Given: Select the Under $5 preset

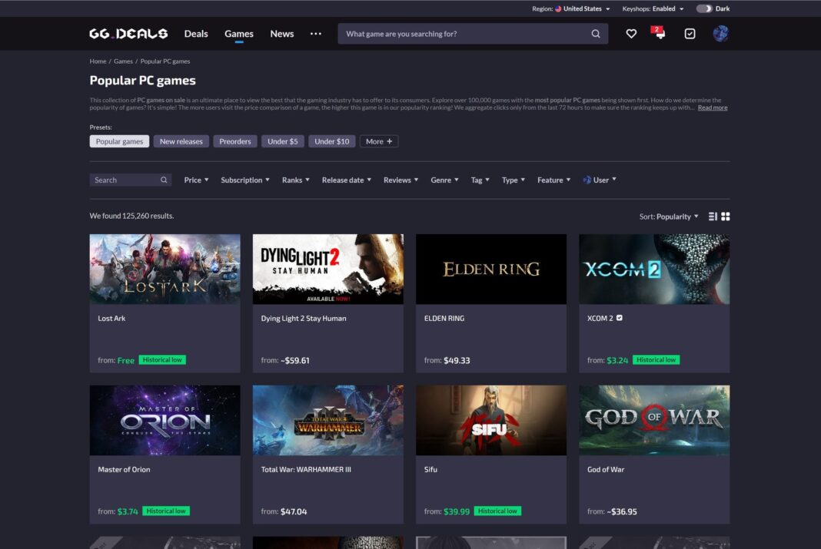Looking at the screenshot, I should [x=283, y=141].
